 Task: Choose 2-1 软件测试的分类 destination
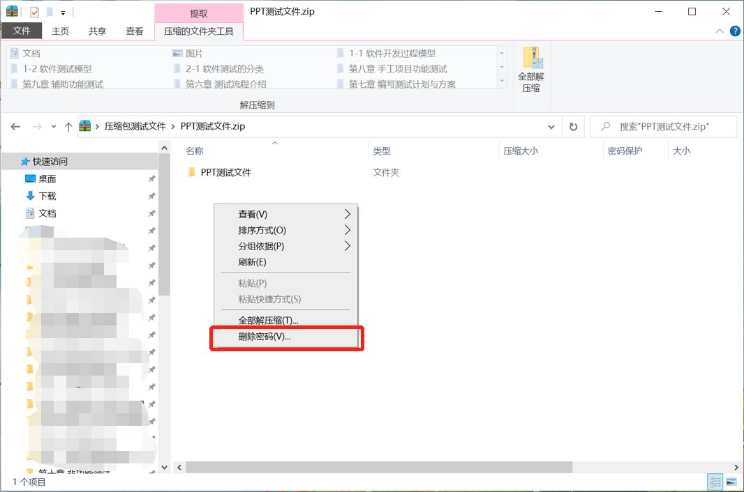click(218, 69)
